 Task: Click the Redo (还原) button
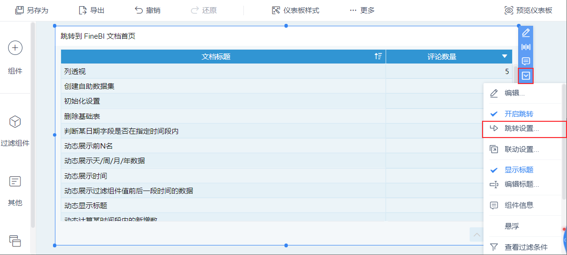[204, 10]
